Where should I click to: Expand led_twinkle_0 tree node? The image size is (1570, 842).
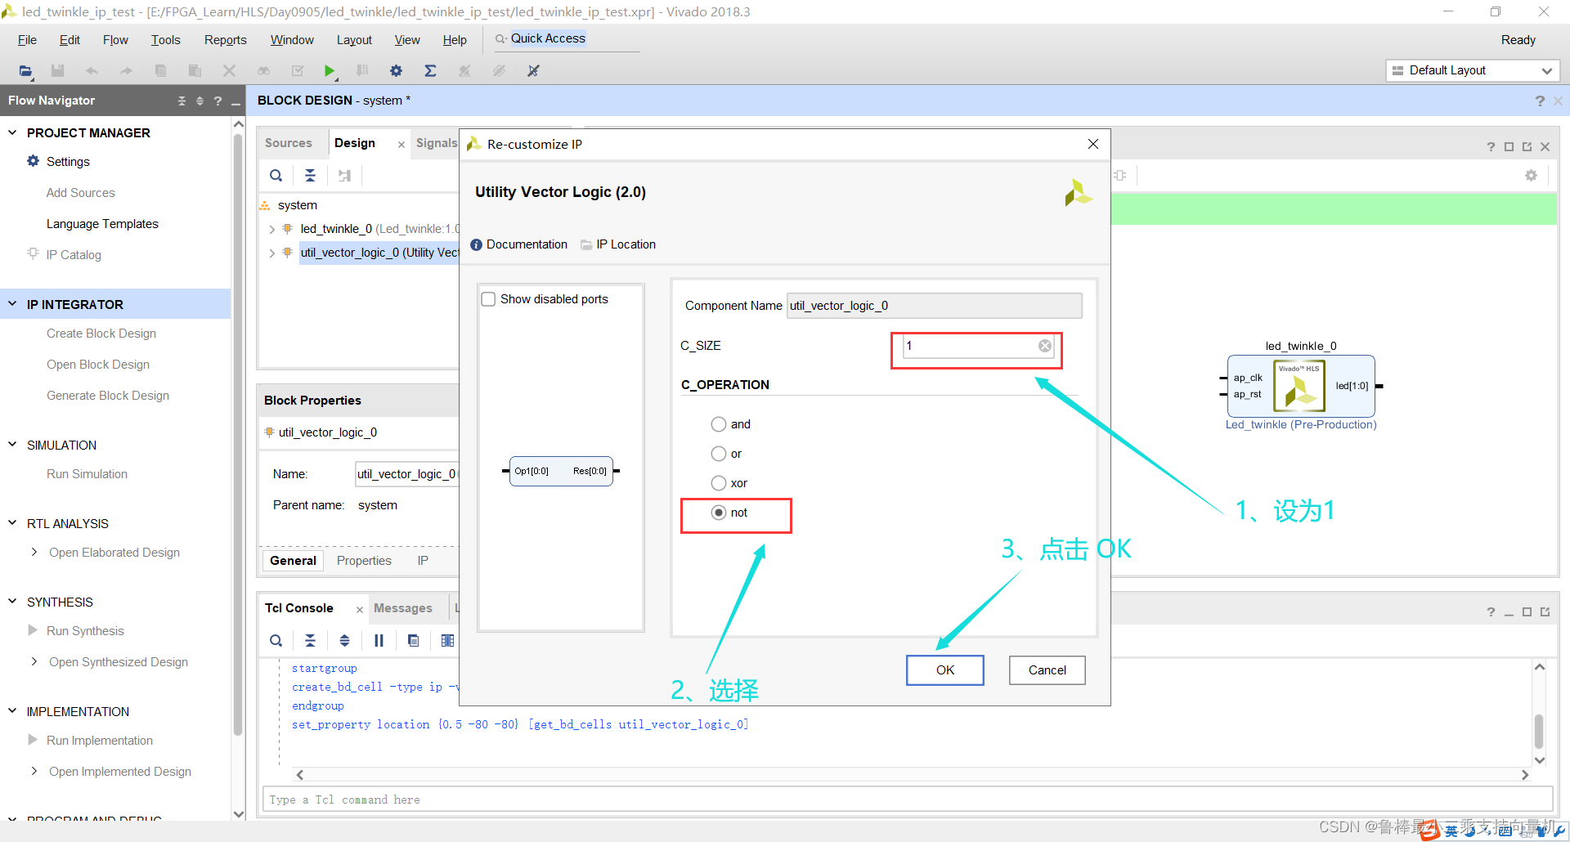(x=271, y=230)
